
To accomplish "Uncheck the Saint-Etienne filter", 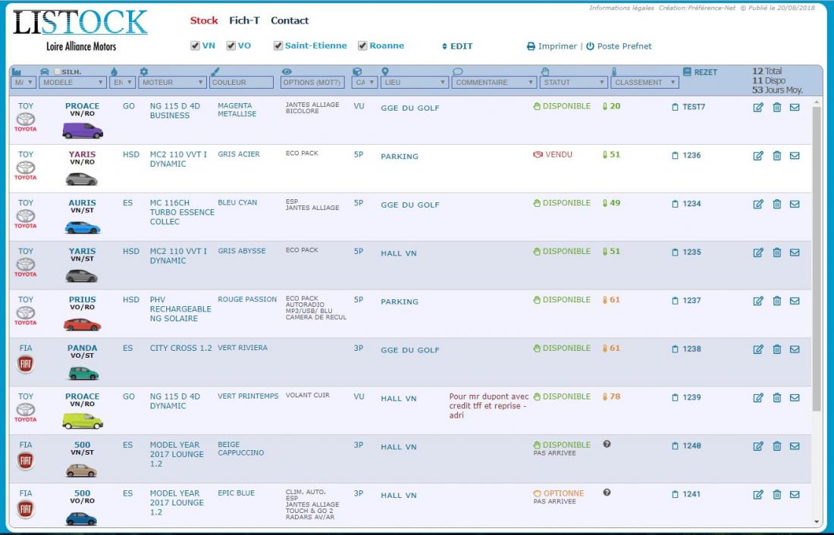I will point(278,45).
